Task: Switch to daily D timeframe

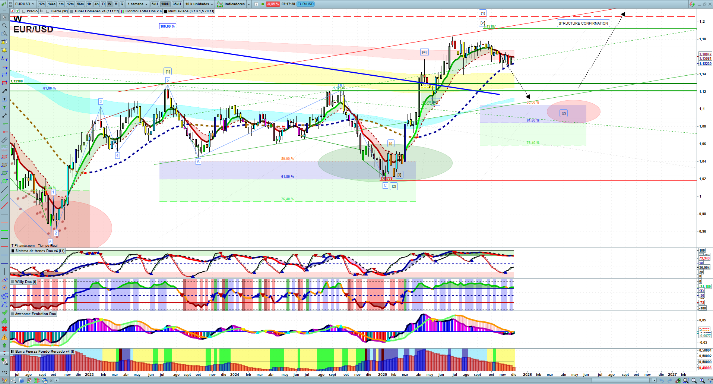Action: click(x=103, y=4)
